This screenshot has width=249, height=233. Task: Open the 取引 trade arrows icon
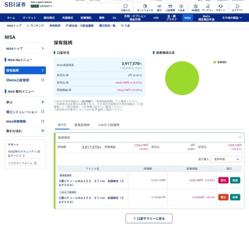click(159, 6)
